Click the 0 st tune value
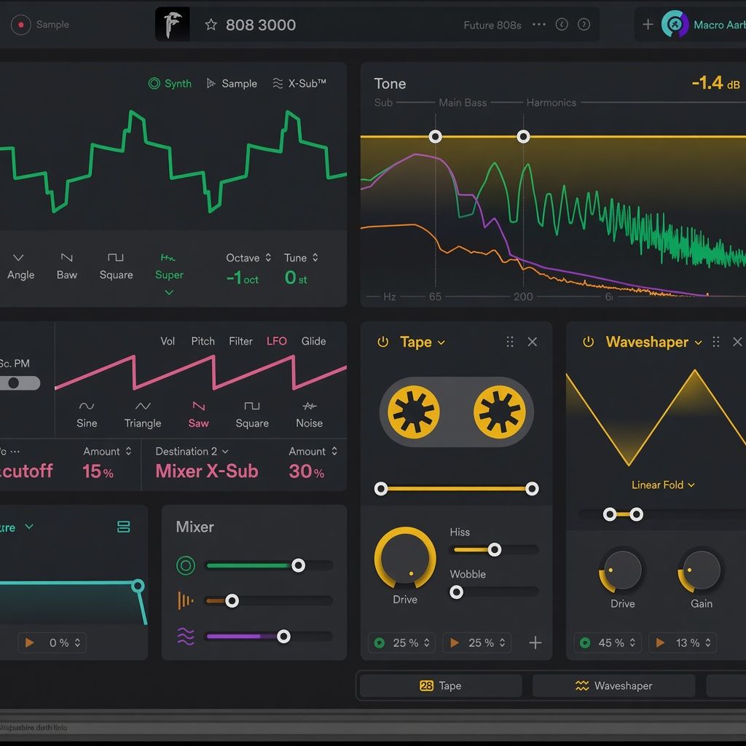Viewport: 746px width, 746px height. click(x=296, y=278)
